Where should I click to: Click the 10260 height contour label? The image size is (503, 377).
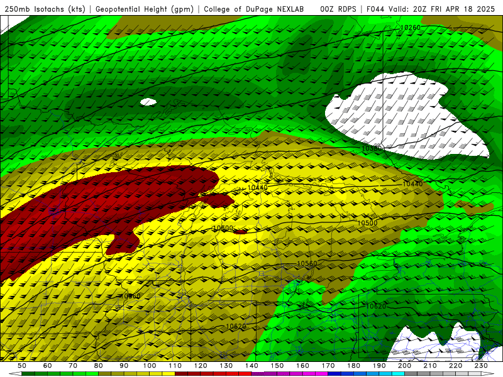point(411,28)
